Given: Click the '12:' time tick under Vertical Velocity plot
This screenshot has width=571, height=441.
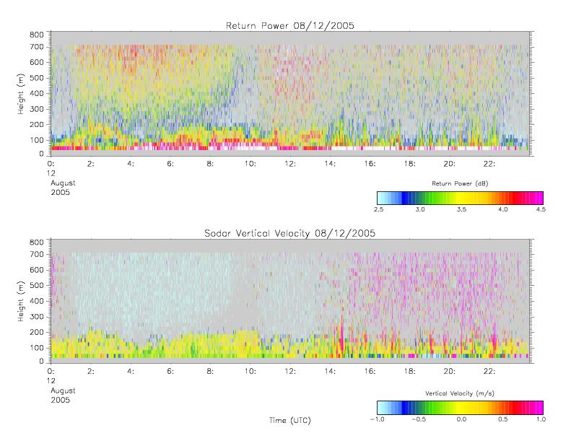Looking at the screenshot, I should click(290, 372).
